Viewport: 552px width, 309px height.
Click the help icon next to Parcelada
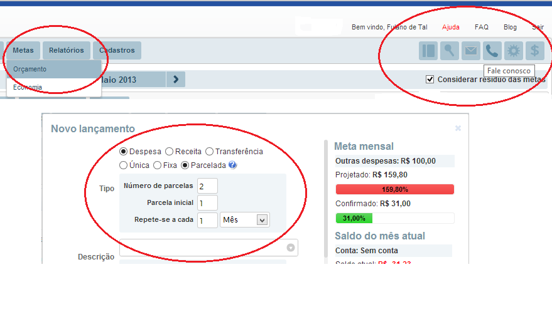(x=232, y=165)
